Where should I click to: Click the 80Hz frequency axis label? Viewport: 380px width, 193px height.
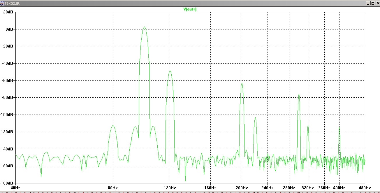click(113, 187)
